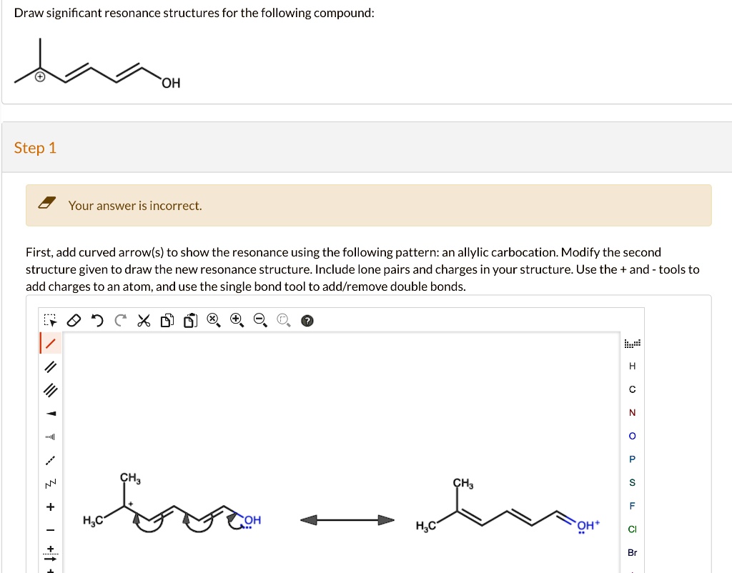Click the copy icon
732x573 pixels.
tap(166, 322)
